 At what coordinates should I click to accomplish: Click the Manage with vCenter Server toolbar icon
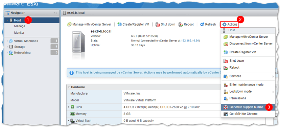[69, 25]
